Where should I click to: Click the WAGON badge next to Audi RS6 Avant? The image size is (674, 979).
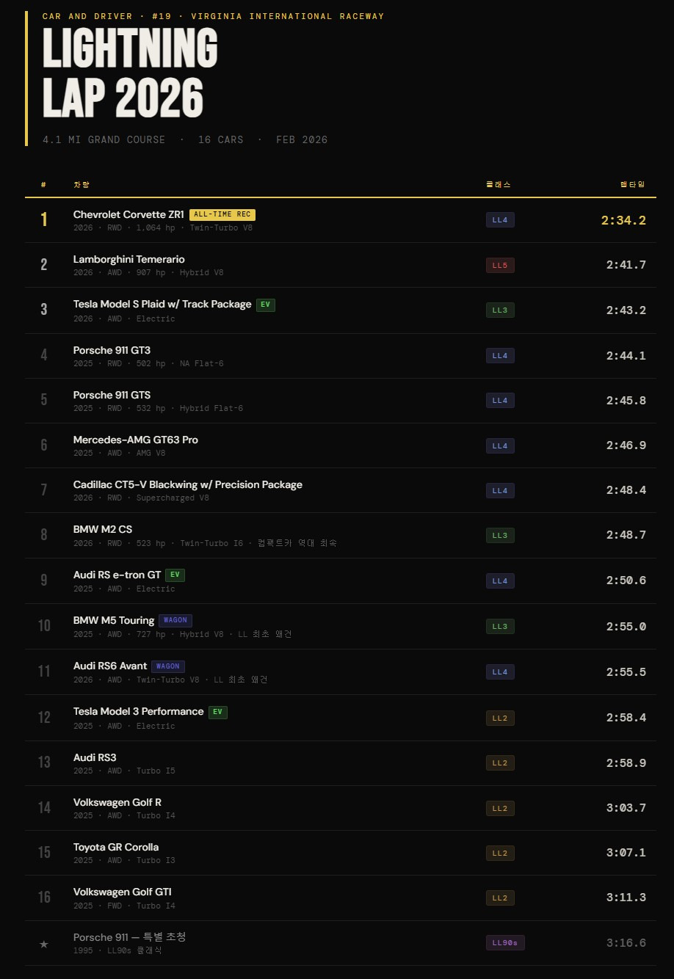click(x=168, y=666)
